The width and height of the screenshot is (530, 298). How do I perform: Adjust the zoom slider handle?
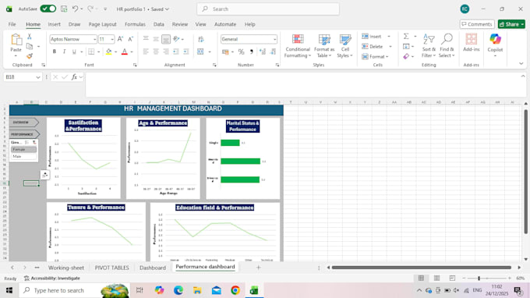[479, 278]
